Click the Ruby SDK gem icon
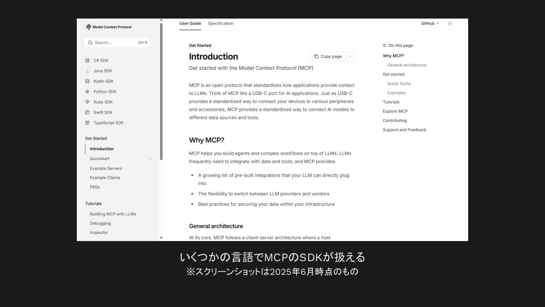This screenshot has height=307, width=545. [87, 102]
